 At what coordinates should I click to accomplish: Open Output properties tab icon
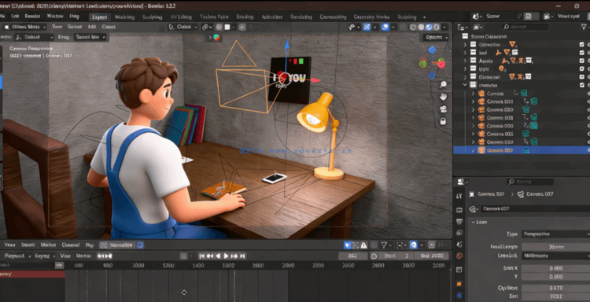coord(459,221)
